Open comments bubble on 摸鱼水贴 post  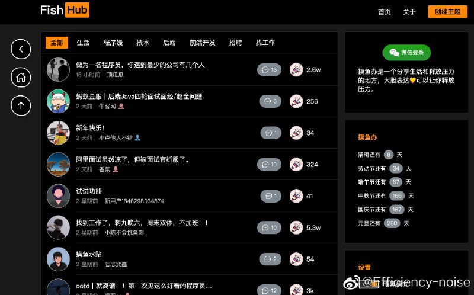(270, 259)
